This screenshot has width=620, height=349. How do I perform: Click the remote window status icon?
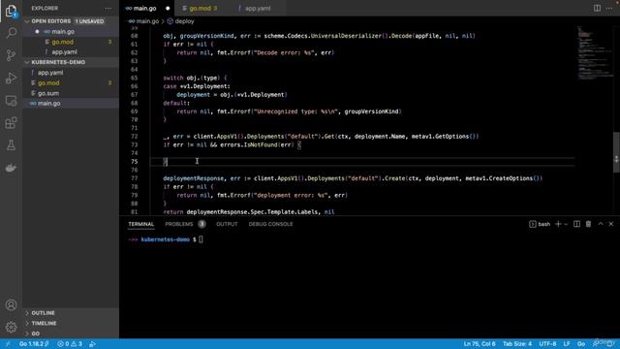click(x=7, y=344)
